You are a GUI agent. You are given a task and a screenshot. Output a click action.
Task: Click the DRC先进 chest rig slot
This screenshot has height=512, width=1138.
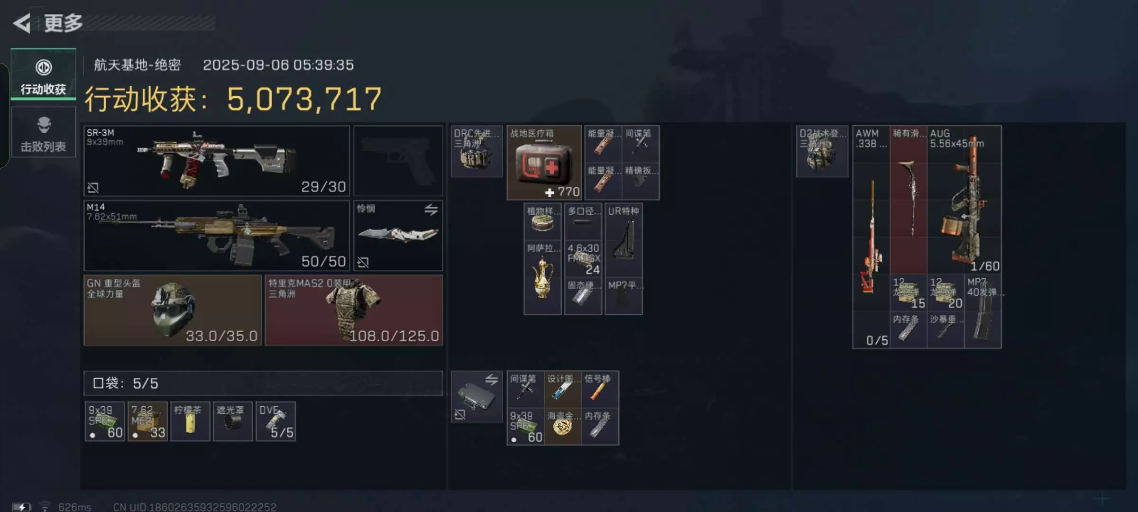pyautogui.click(x=477, y=151)
